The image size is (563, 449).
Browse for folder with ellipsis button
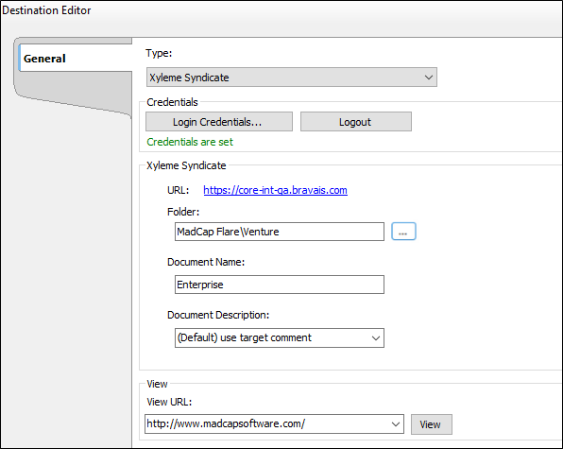[403, 232]
